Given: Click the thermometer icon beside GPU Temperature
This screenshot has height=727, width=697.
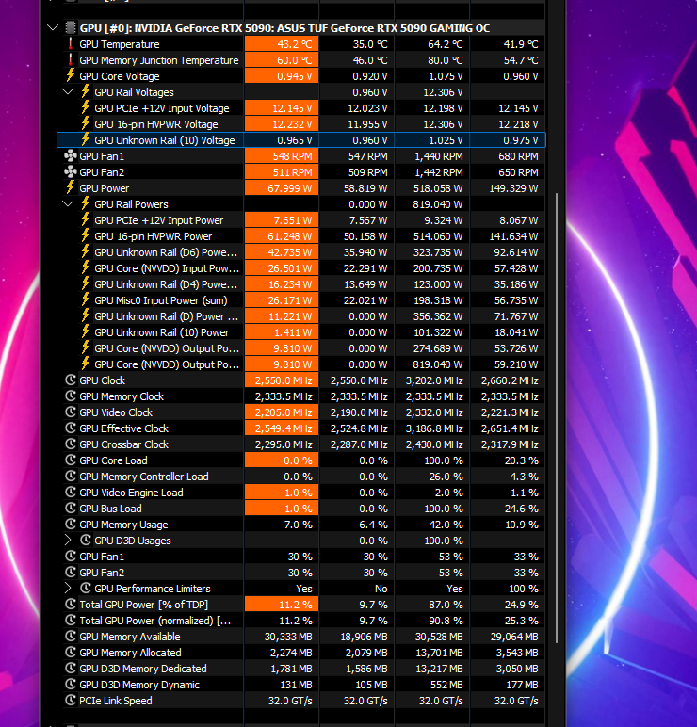Looking at the screenshot, I should (x=70, y=44).
